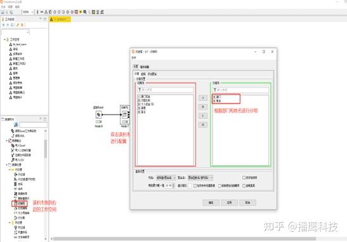347x242 pixels.
Task: Collapse the 数据输出 category
Action: click(6, 141)
